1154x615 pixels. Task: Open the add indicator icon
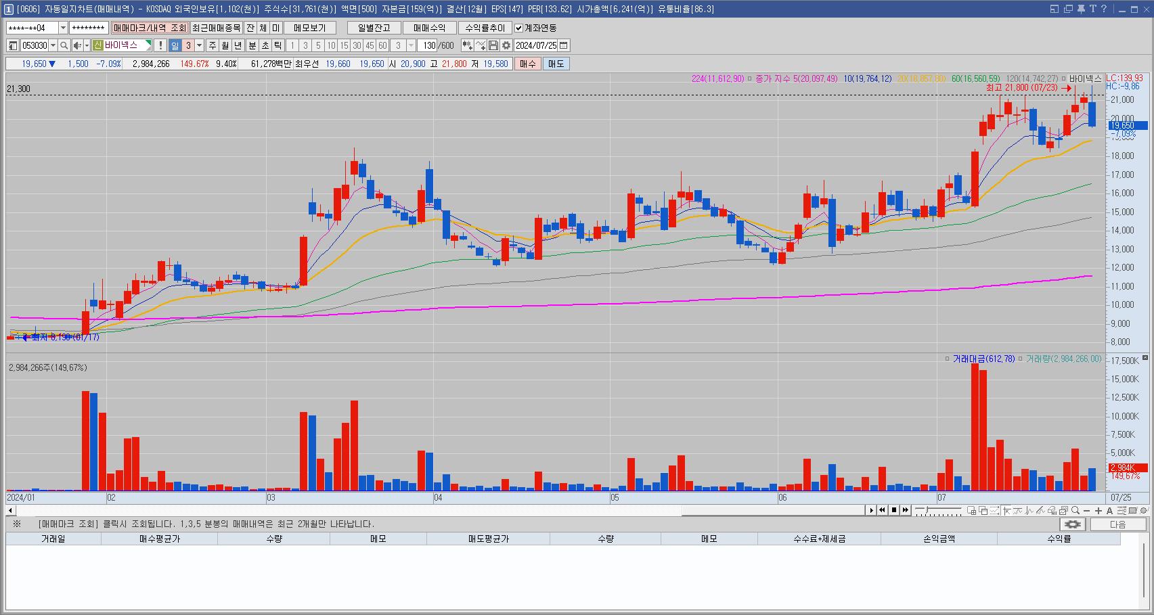point(468,45)
